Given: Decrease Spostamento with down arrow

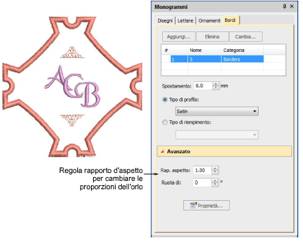Looking at the screenshot, I should click(215, 87).
